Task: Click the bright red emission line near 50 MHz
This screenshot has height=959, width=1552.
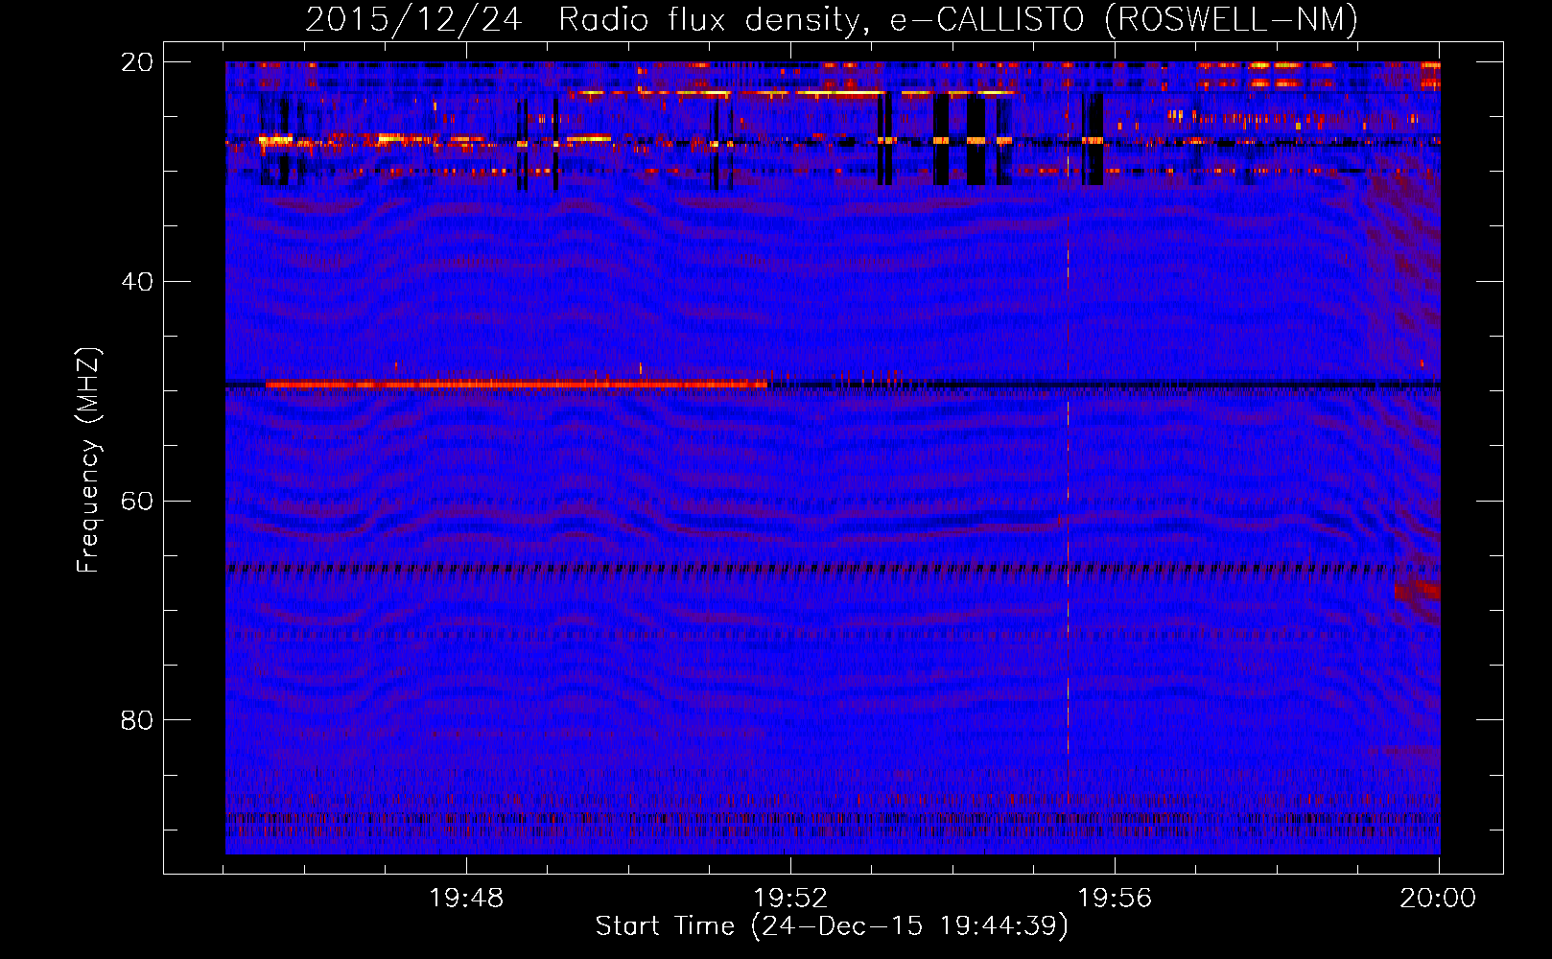Action: 516,385
